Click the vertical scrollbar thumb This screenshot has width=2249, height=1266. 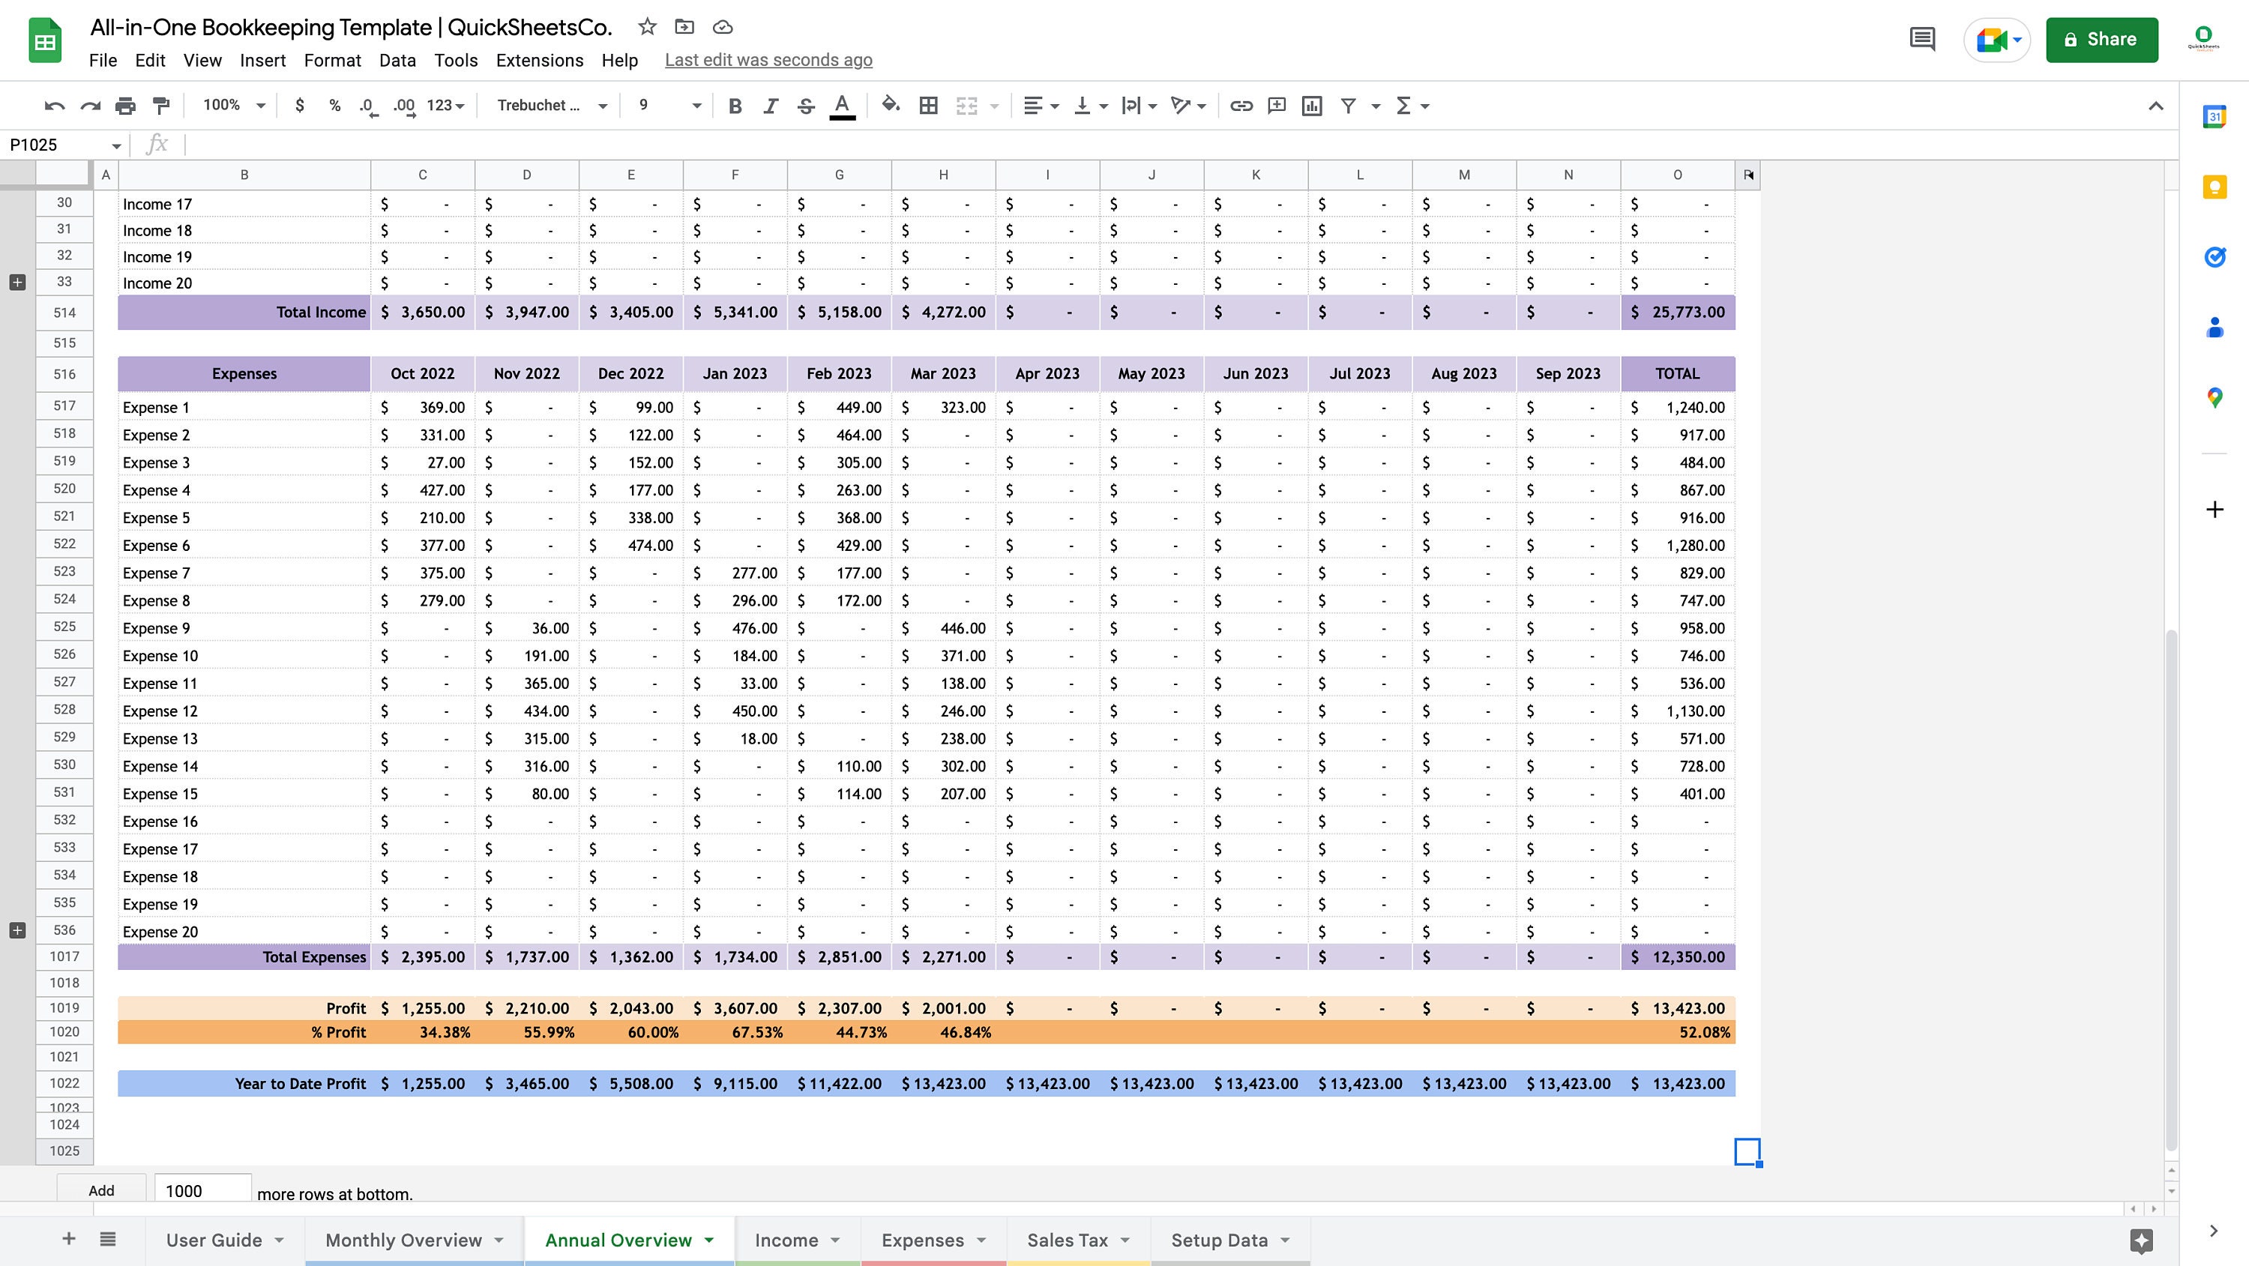[2171, 890]
